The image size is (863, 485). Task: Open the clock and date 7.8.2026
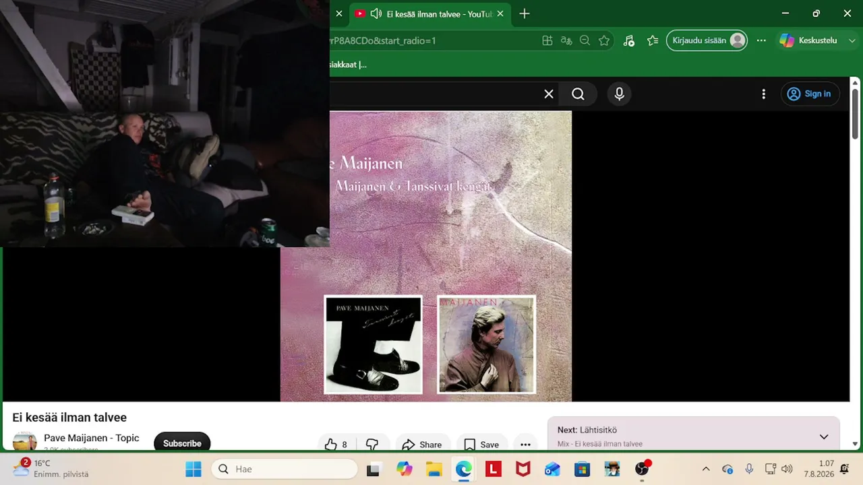(x=819, y=469)
